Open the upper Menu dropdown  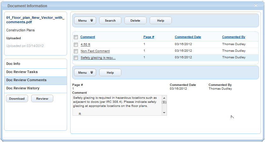85,21
